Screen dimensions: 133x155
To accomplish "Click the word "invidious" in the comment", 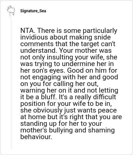I will pos(34,37).
